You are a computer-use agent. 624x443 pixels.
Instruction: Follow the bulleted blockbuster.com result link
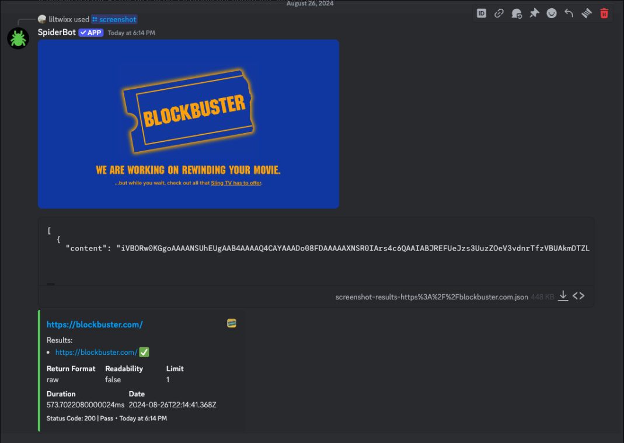pos(95,352)
